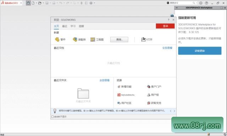This screenshot has height=136, width=227.
Task: Open the Help question mark icon in title bar
Action: point(206,3)
